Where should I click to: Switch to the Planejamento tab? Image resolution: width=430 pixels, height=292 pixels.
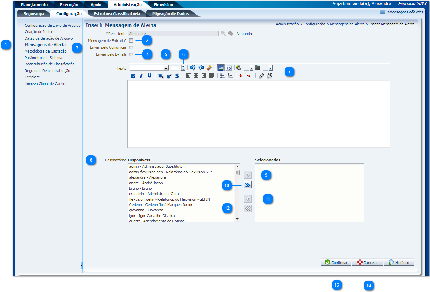(x=34, y=5)
